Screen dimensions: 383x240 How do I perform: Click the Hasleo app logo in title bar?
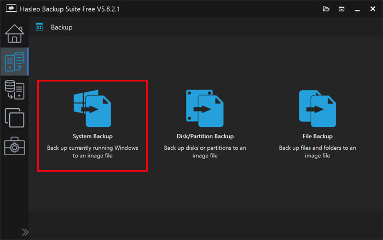[x=11, y=9]
